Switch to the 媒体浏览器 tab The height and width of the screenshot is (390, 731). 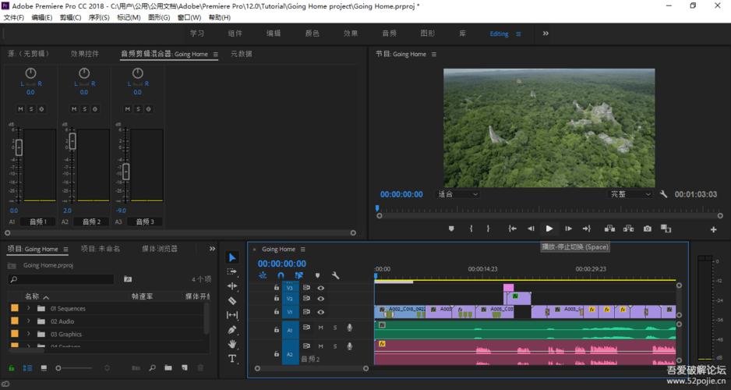[160, 249]
